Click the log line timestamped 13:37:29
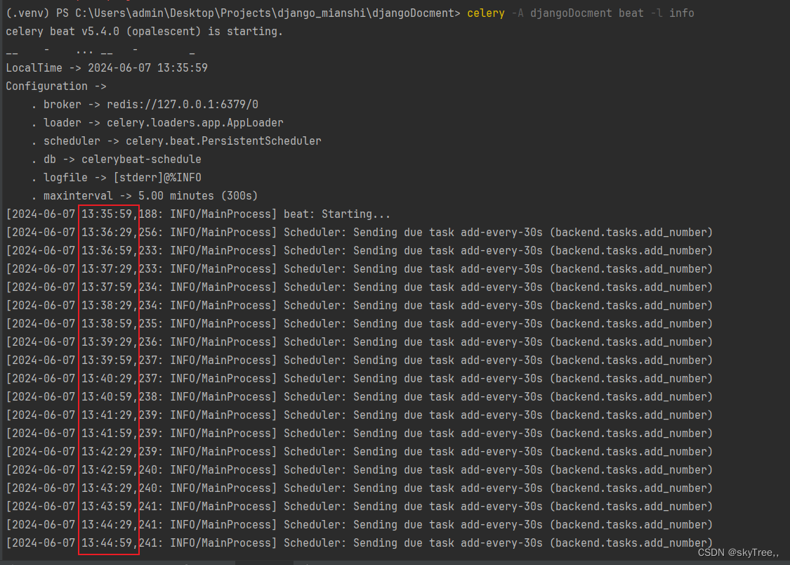 pos(360,268)
